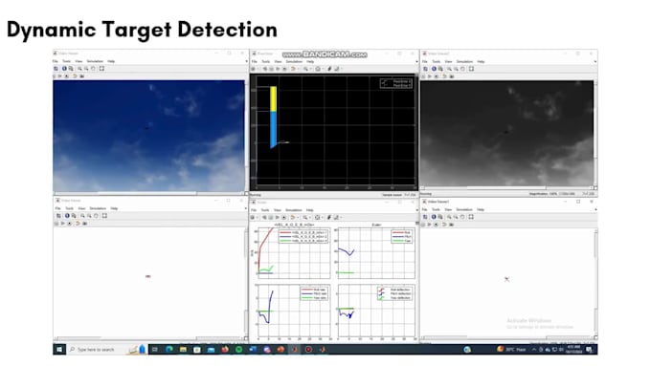Take a snapshot in the lower-left Video Viewer
The image size is (651, 366).
[x=84, y=224]
